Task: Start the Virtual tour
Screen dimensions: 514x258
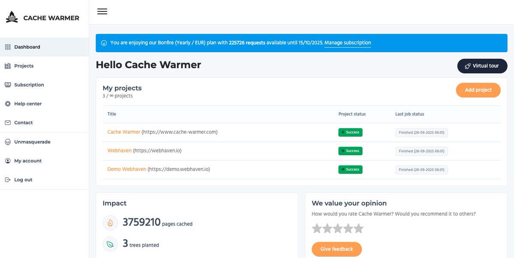Action: (x=482, y=66)
